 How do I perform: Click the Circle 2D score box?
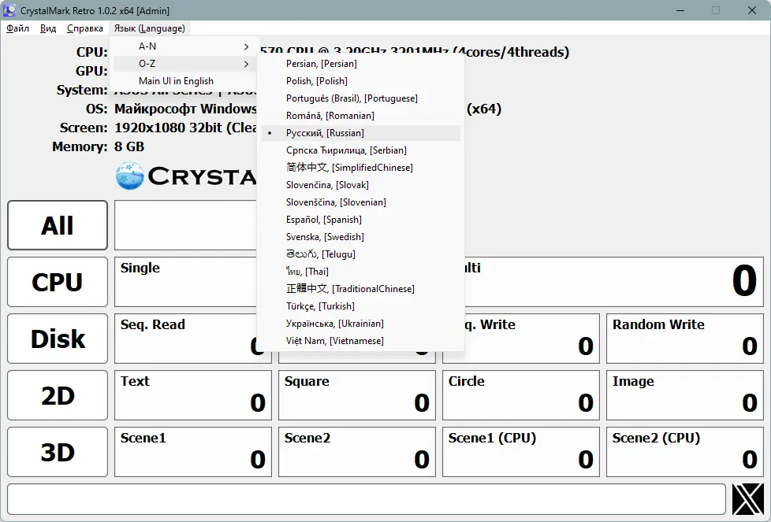pos(521,395)
